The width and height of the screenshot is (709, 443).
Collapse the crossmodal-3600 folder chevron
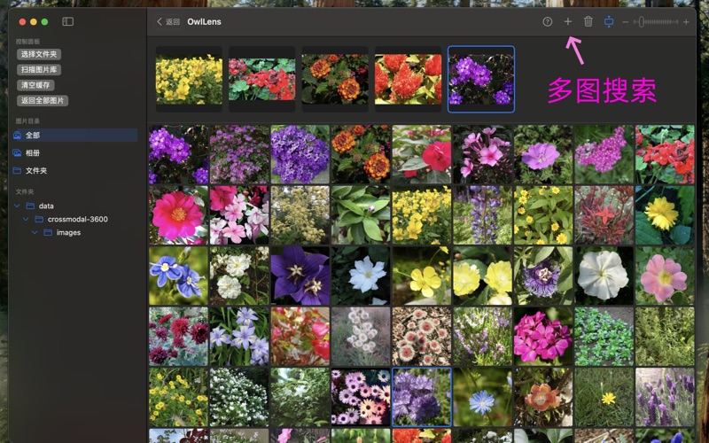tap(26, 220)
